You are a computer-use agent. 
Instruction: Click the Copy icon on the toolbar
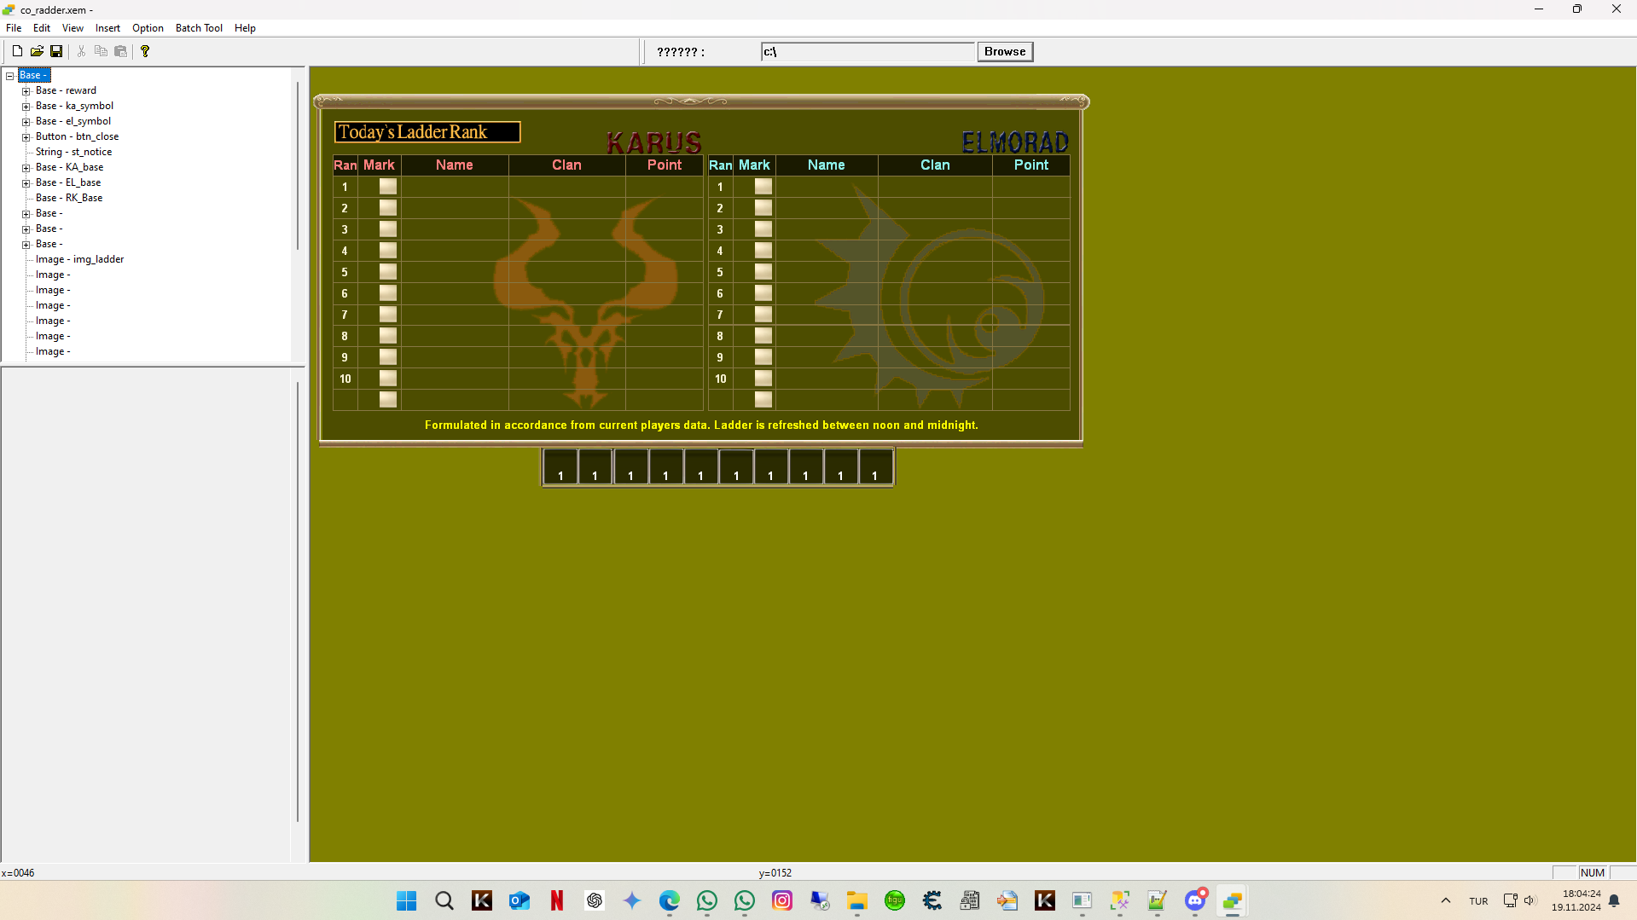[x=101, y=51]
